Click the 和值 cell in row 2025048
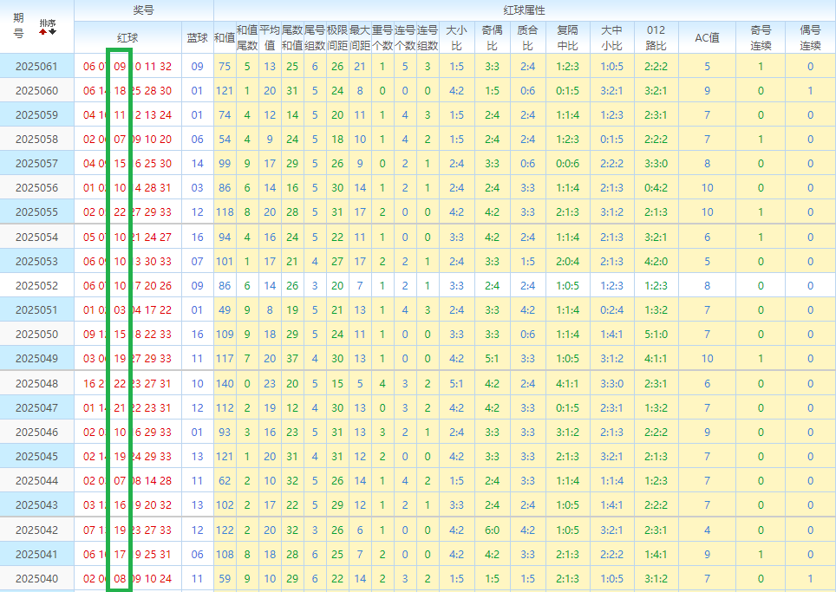 [225, 384]
